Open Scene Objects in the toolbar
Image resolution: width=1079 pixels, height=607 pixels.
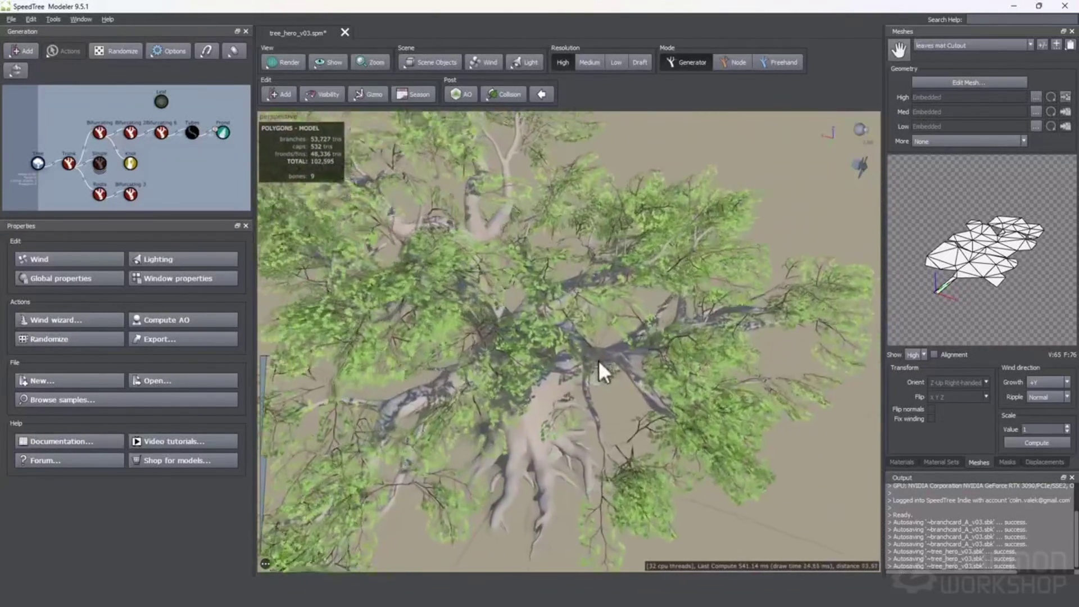click(x=430, y=62)
